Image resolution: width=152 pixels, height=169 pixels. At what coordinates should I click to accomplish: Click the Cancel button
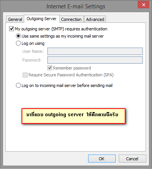pyautogui.click(x=132, y=158)
